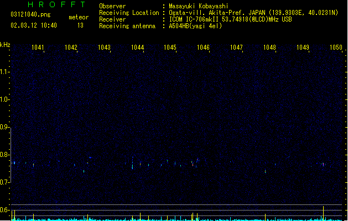Click the 1046 time axis label

(203, 48)
